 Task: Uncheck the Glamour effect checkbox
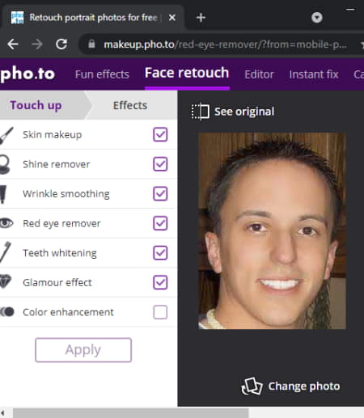(160, 283)
